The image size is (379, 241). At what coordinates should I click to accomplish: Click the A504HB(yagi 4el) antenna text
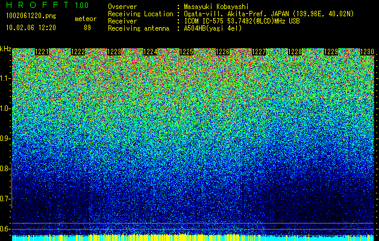(213, 28)
